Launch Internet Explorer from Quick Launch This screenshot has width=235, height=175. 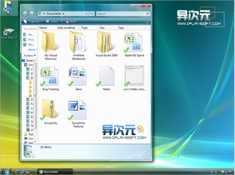(x=17, y=172)
